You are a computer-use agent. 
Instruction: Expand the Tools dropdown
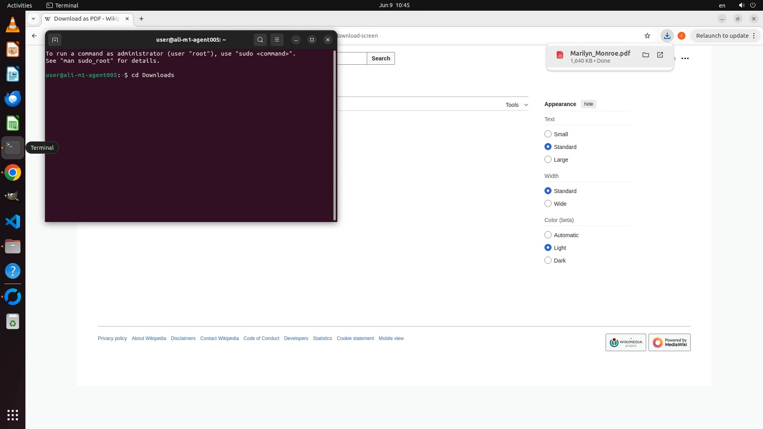point(516,105)
